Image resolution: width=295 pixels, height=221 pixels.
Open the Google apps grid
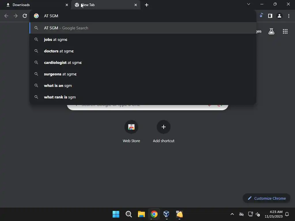[x=285, y=31]
